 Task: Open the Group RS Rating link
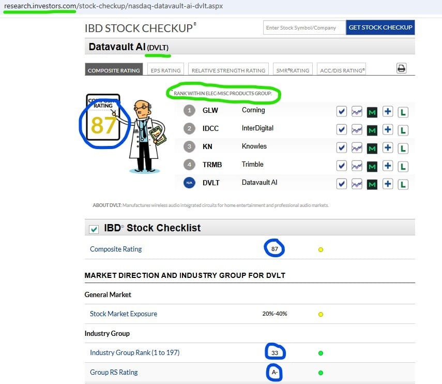pyautogui.click(x=114, y=373)
